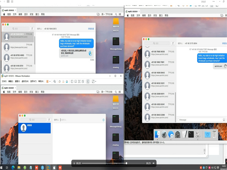Open the showlog file on desktop
This screenshot has height=170, width=227.
click(116, 60)
